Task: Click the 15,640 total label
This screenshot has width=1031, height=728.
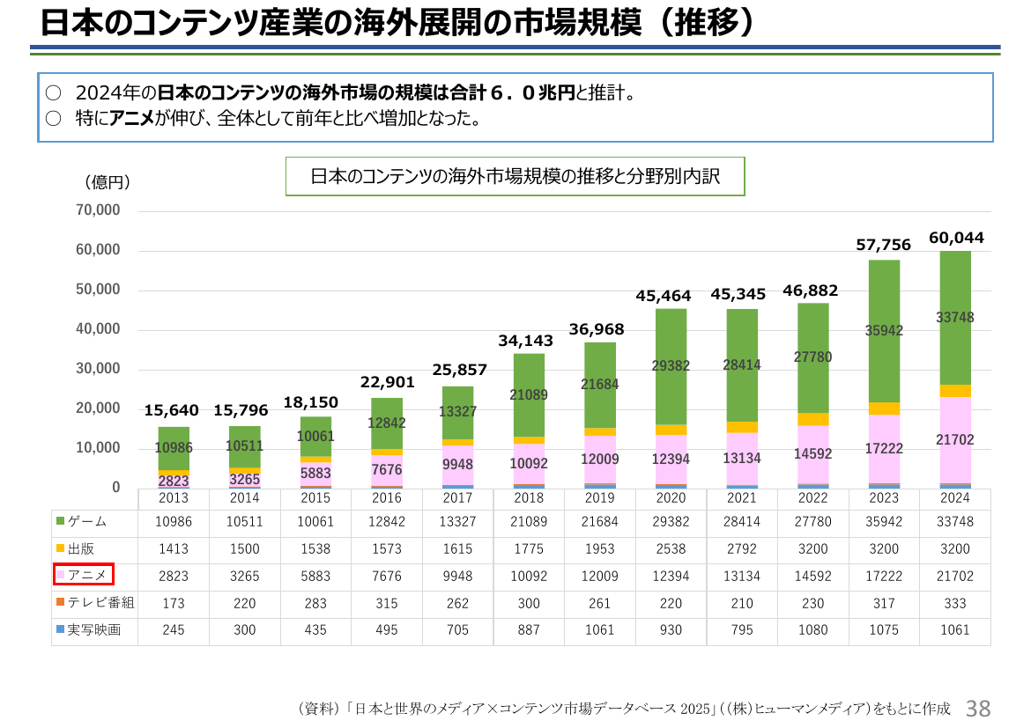Action: click(x=171, y=410)
